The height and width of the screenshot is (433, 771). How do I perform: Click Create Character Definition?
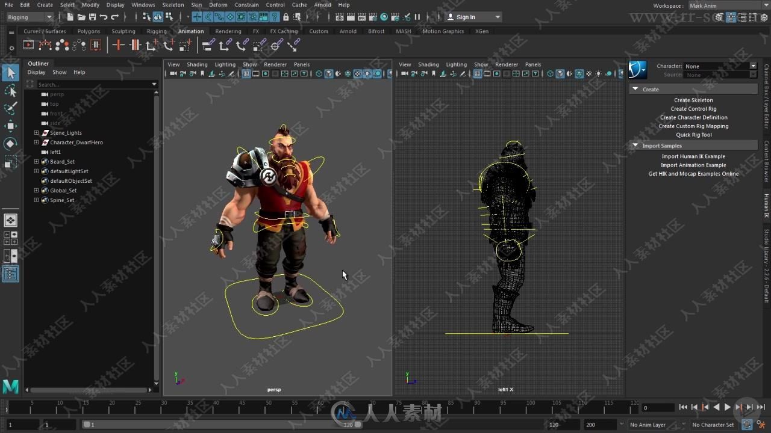693,118
